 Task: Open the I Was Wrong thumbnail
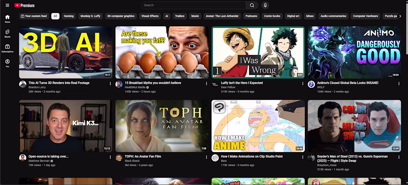click(258, 52)
